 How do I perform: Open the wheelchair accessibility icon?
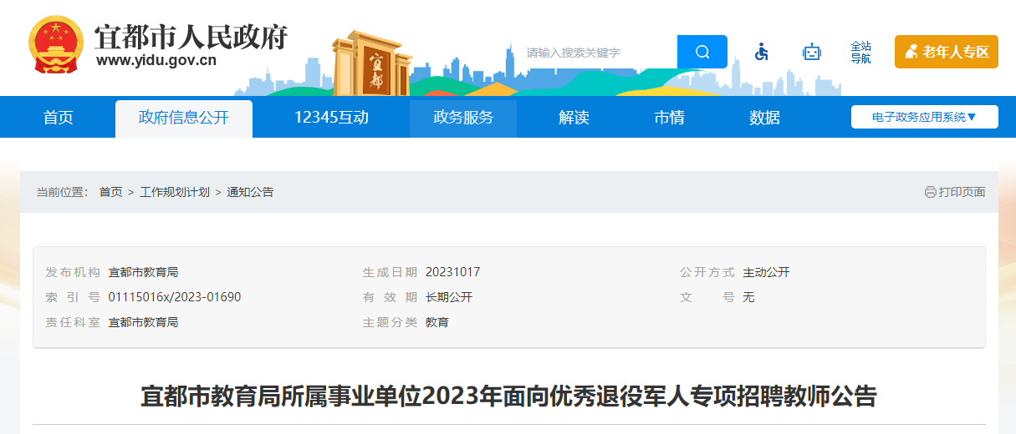tap(761, 52)
